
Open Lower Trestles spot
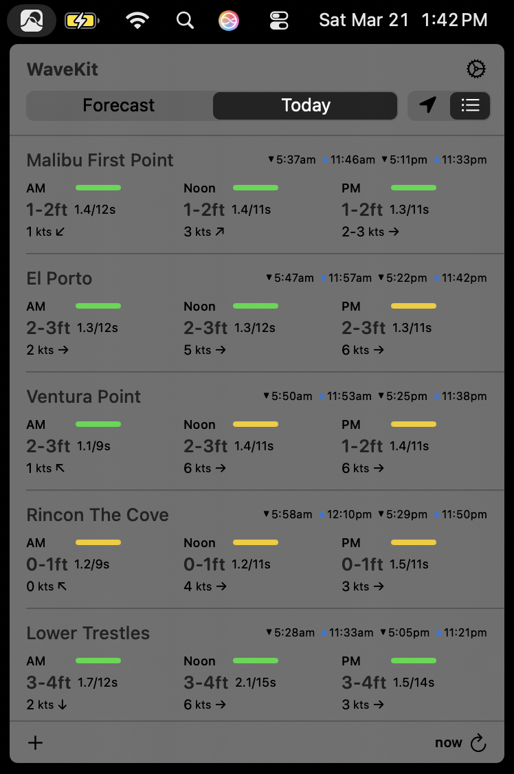88,633
